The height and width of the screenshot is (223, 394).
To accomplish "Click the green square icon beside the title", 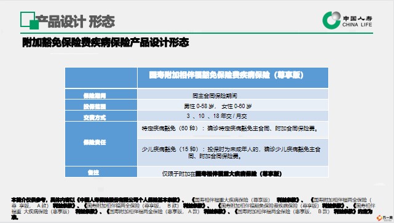I will (30, 20).
